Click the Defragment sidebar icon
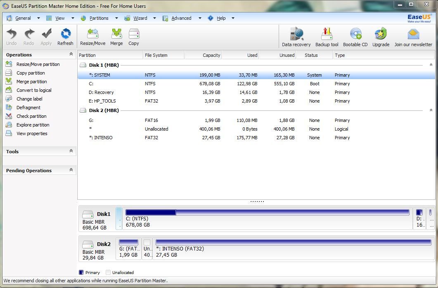The image size is (438, 288). pos(9,108)
